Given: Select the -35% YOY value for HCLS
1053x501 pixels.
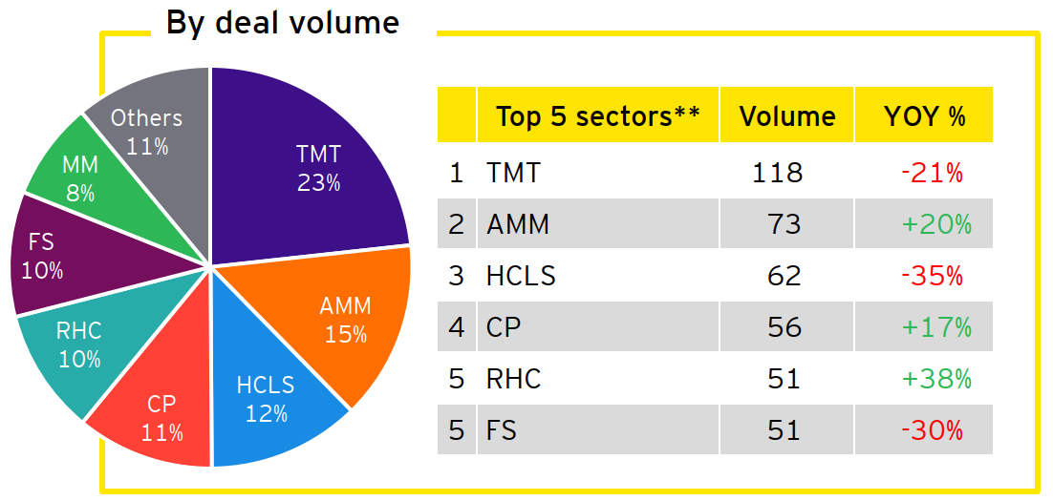Looking at the screenshot, I should 932,276.
